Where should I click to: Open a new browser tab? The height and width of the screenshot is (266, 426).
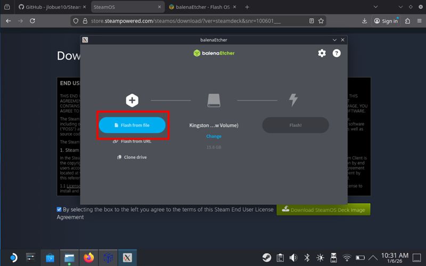pyautogui.click(x=247, y=7)
